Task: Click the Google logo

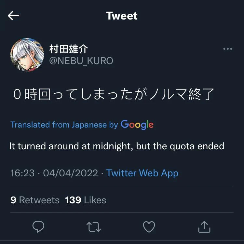Action: (137, 125)
